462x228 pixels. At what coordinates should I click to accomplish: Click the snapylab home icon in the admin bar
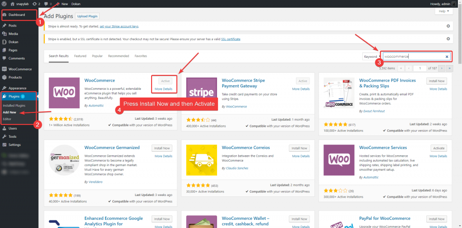(x=12, y=4)
